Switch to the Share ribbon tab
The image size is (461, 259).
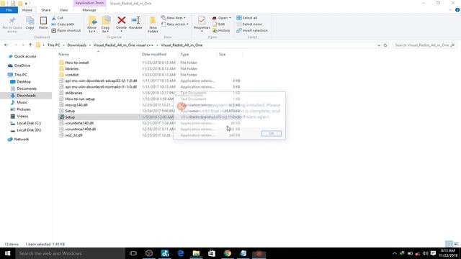click(x=46, y=10)
